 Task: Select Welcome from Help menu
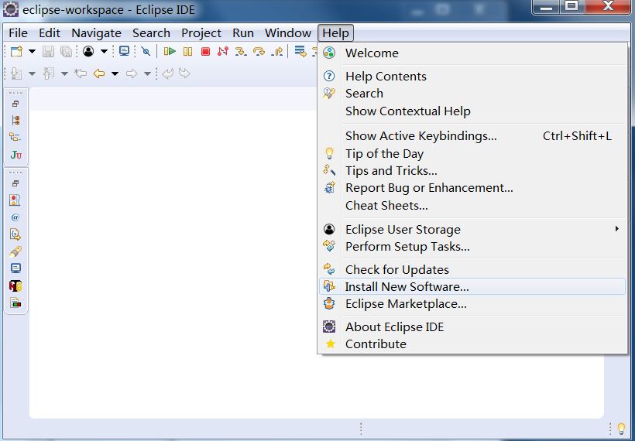pos(472,53)
